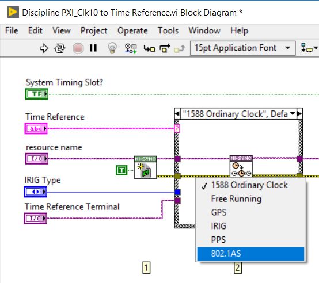The image size is (319, 283).
Task: Click the resource name label
Action: (x=54, y=147)
